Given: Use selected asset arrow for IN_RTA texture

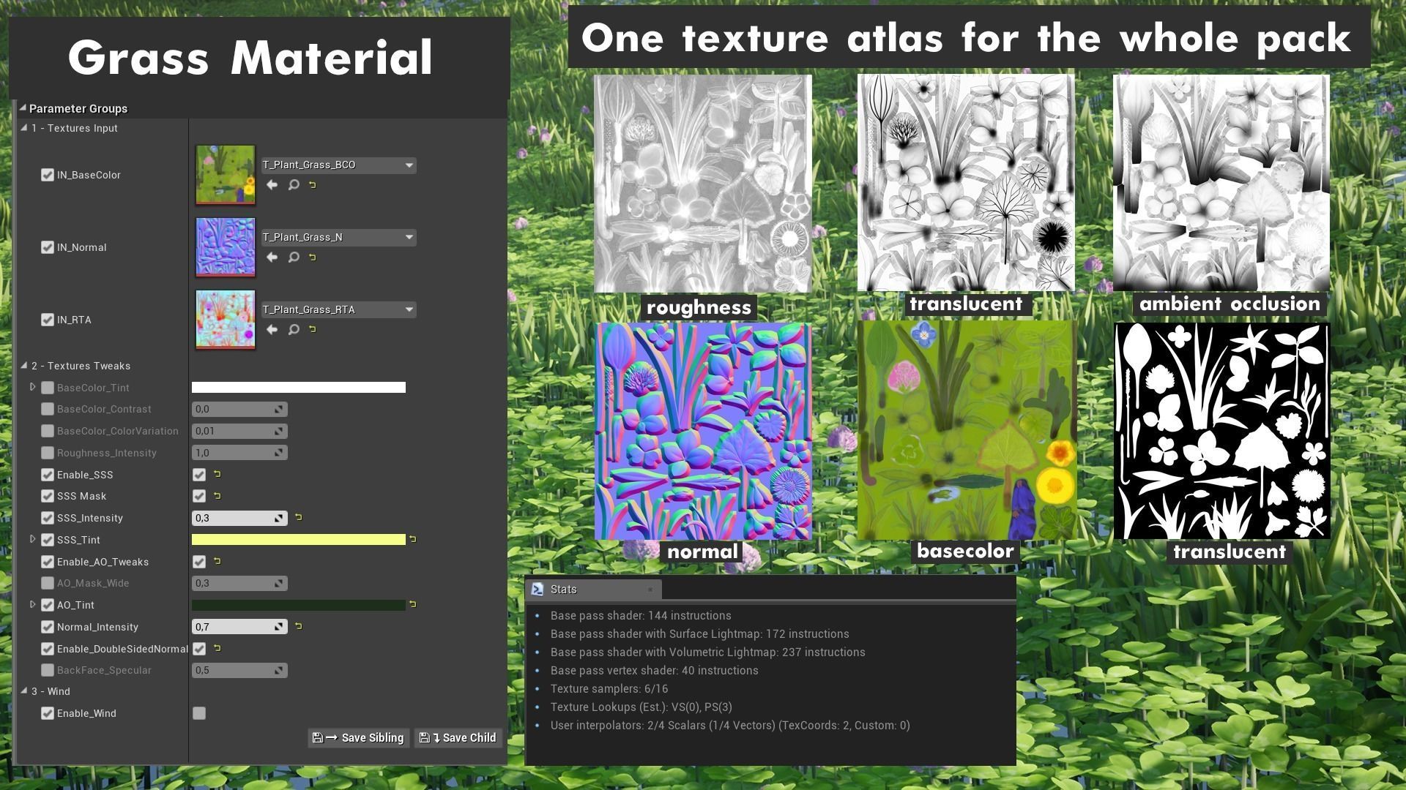Looking at the screenshot, I should 272,330.
